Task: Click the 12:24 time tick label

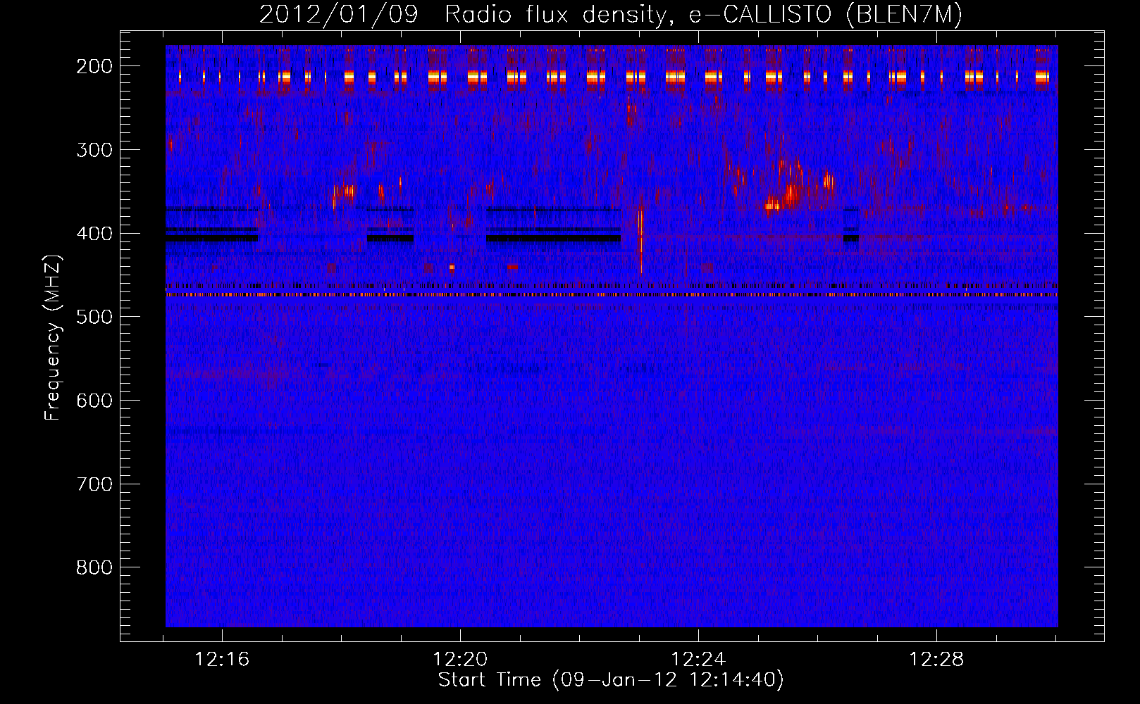Action: pyautogui.click(x=698, y=660)
